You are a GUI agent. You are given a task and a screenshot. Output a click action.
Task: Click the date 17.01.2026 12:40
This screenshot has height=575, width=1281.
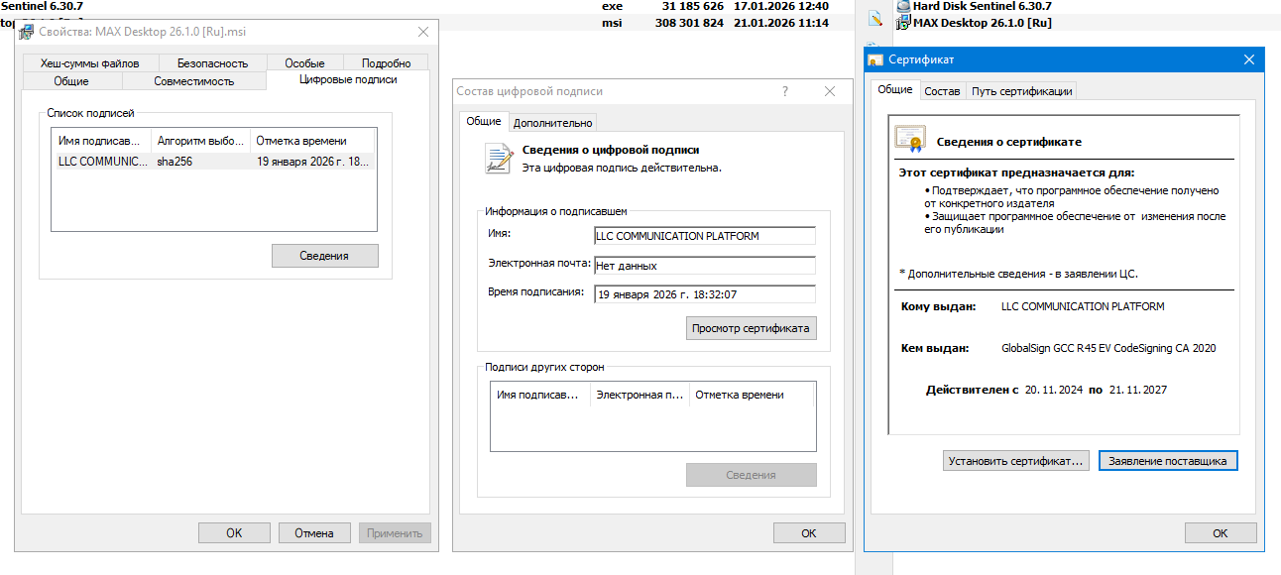pyautogui.click(x=781, y=6)
